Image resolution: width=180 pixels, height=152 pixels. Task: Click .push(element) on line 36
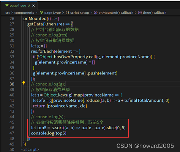tap(102, 73)
